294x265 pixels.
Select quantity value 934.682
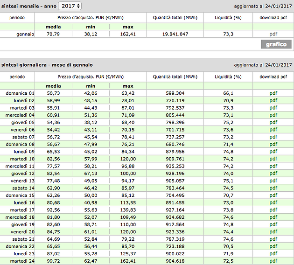175,217
